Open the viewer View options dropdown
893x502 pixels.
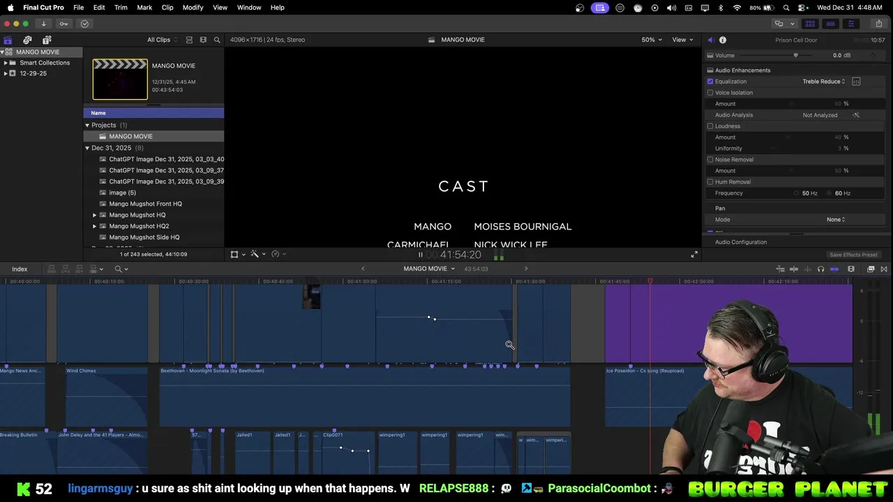coord(682,40)
